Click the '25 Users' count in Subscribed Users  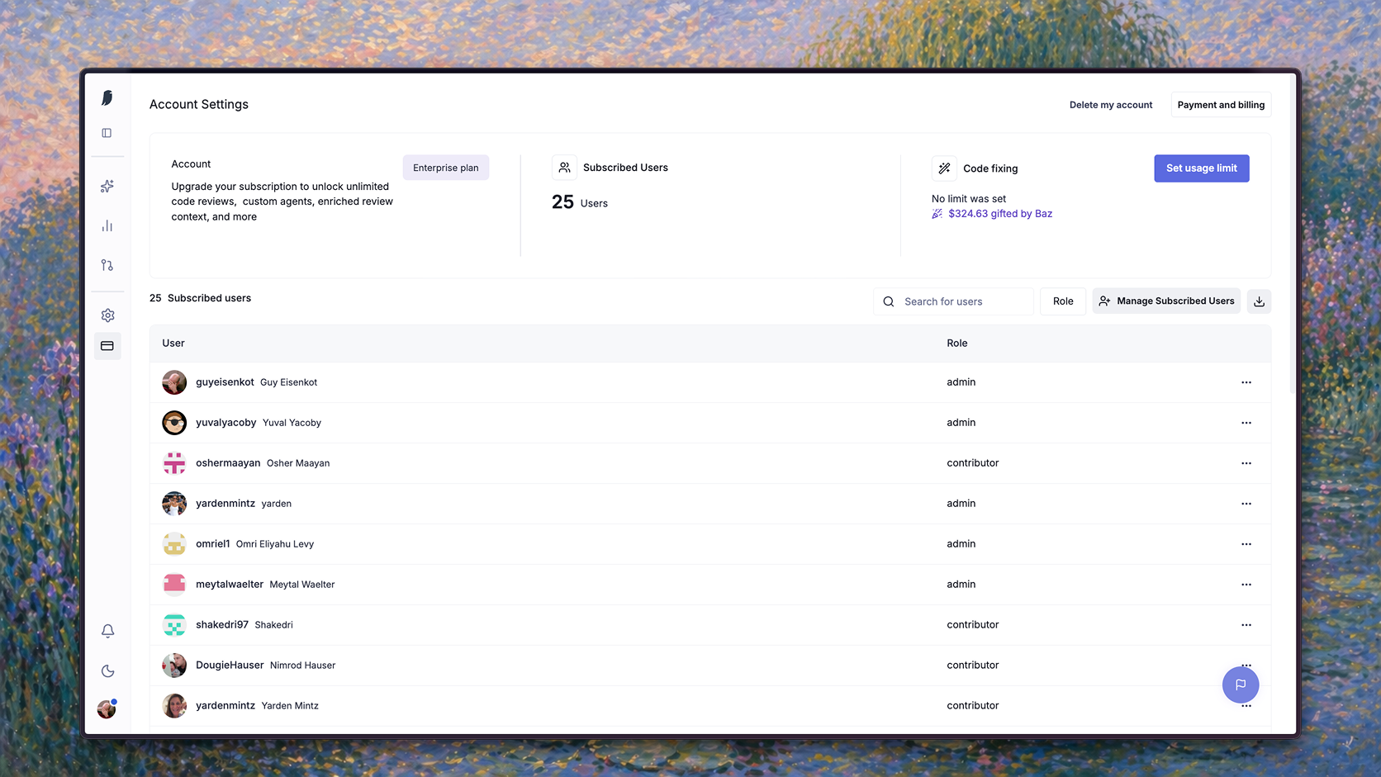click(580, 202)
